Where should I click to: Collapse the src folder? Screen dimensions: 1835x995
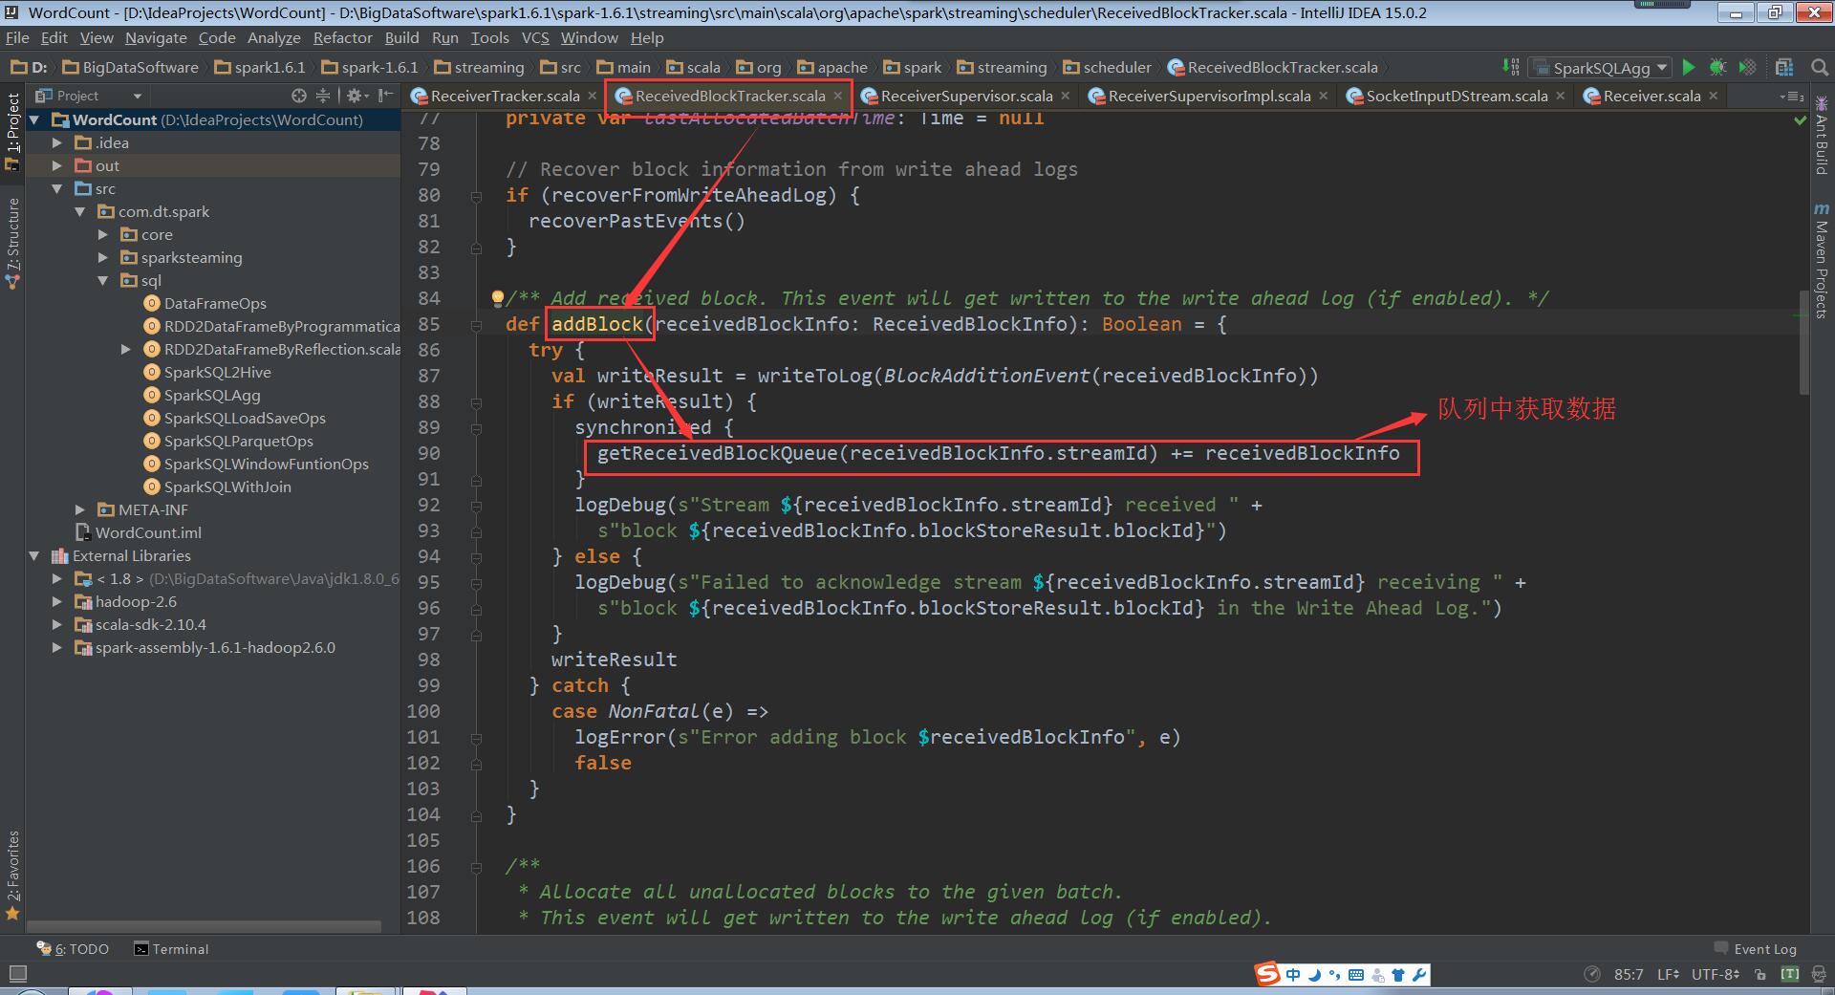(x=57, y=188)
